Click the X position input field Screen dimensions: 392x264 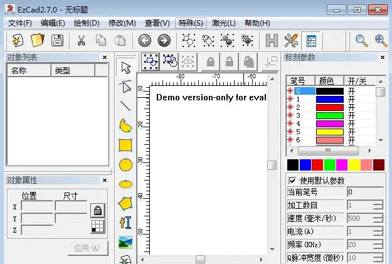[37, 206]
